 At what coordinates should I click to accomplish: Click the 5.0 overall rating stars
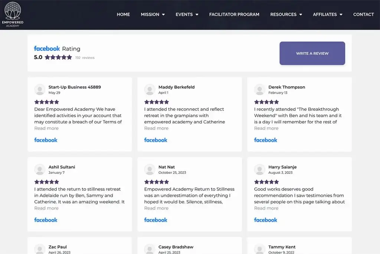click(58, 57)
